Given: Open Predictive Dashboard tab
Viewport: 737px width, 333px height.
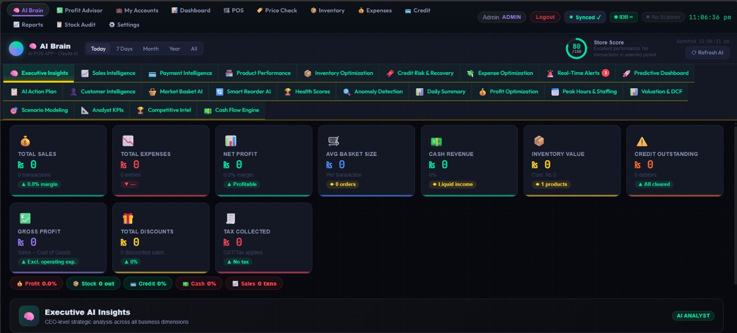Looking at the screenshot, I should point(655,73).
